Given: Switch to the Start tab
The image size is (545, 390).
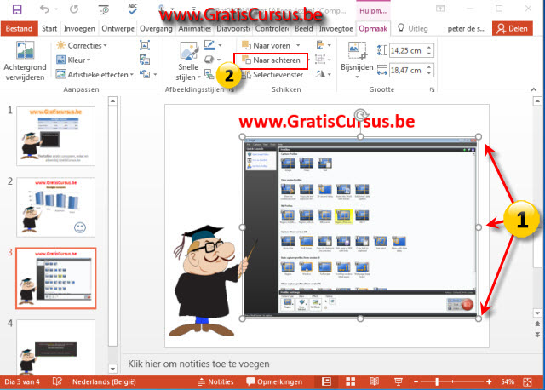Looking at the screenshot, I should (x=49, y=28).
